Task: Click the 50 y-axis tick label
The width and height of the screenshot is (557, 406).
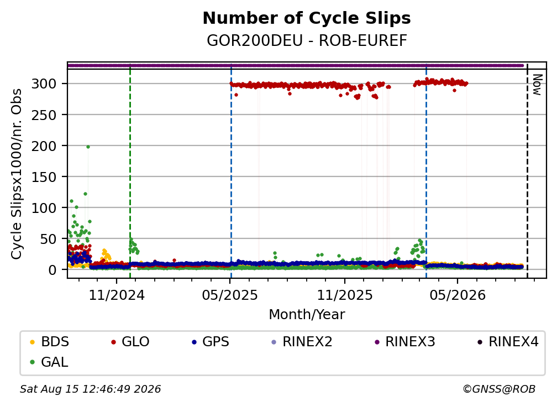Action: [x=48, y=239]
